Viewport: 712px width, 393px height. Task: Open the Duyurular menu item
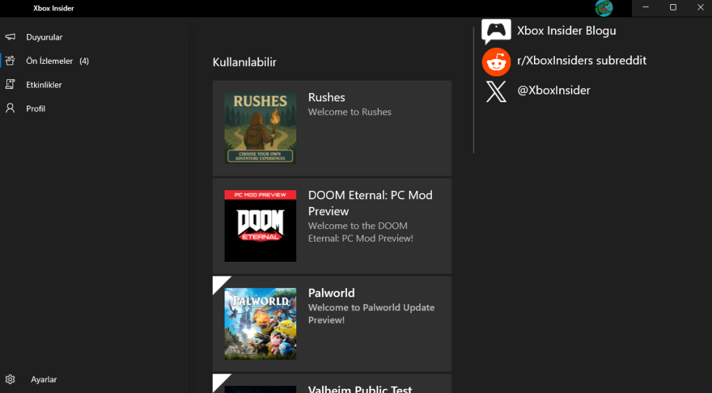tap(44, 37)
